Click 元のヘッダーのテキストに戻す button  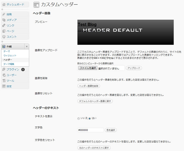(x=94, y=148)
